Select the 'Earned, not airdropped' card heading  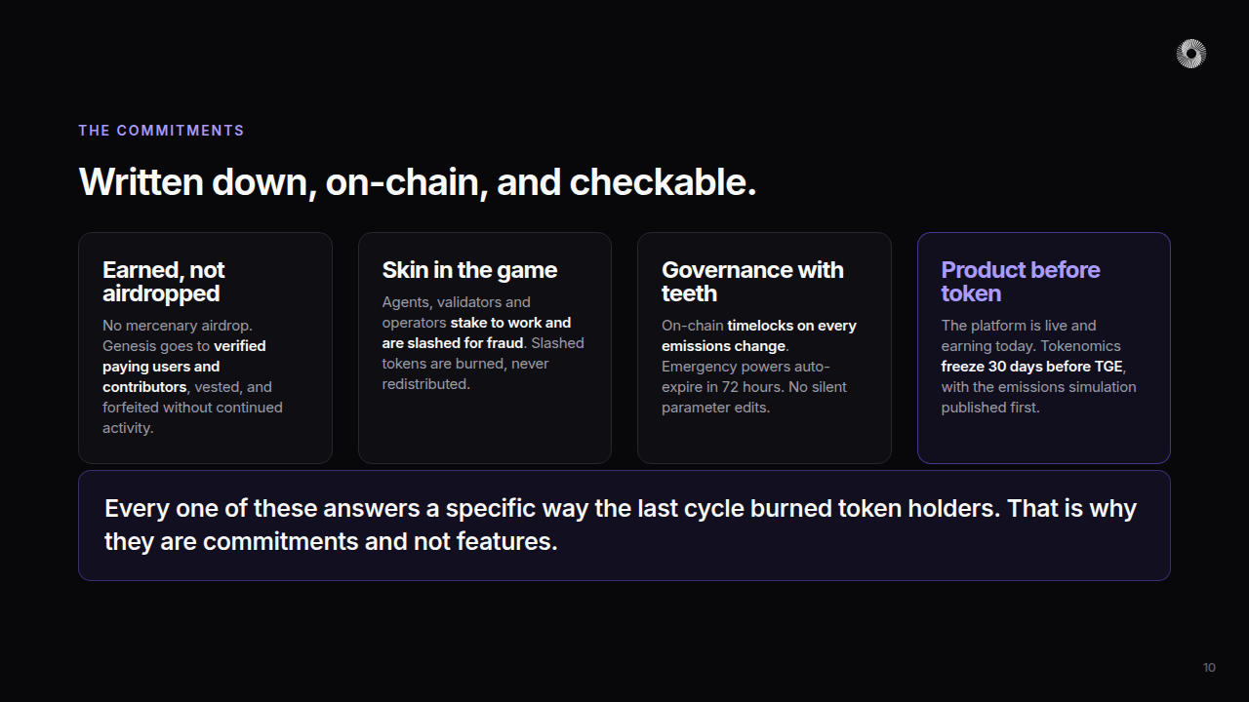pyautogui.click(x=164, y=282)
